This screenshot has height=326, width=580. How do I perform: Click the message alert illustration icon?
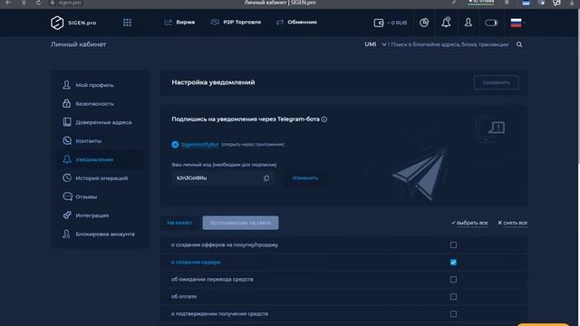click(x=496, y=128)
